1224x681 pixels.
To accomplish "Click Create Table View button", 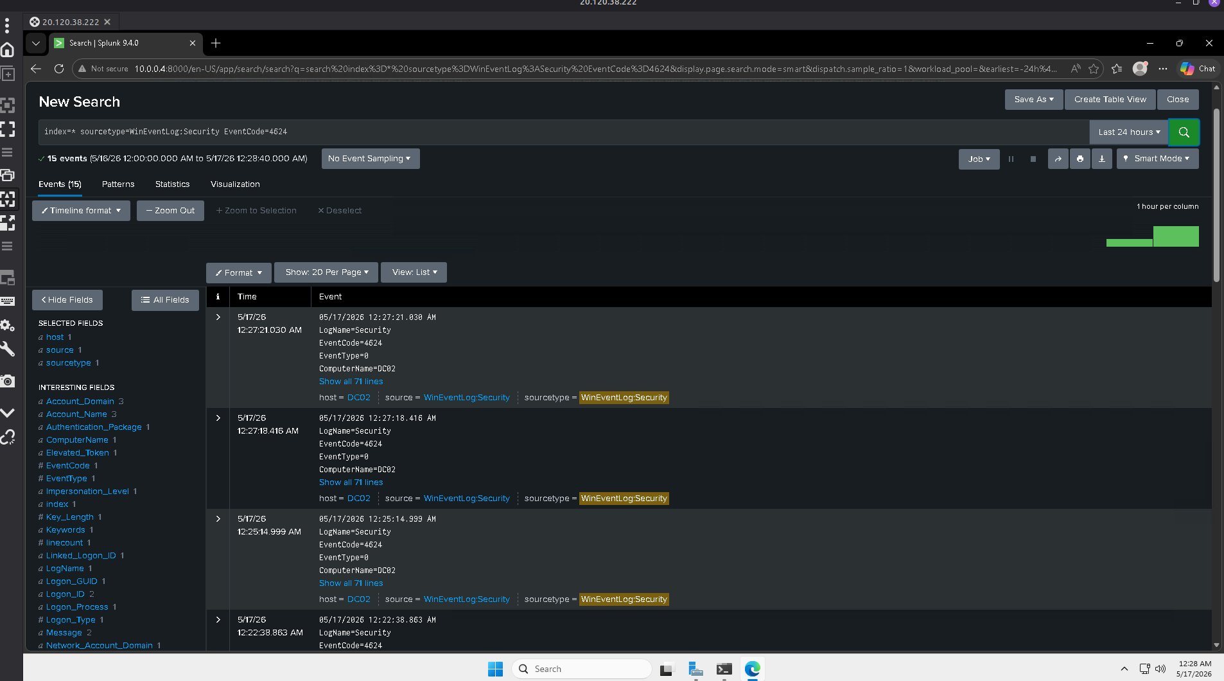I will click(x=1110, y=100).
